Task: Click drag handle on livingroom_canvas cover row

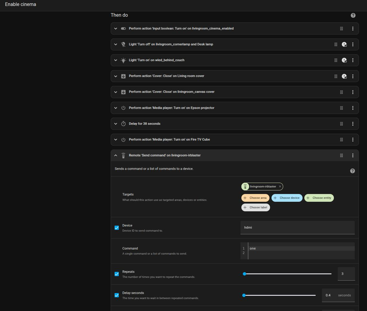Action: click(x=341, y=92)
